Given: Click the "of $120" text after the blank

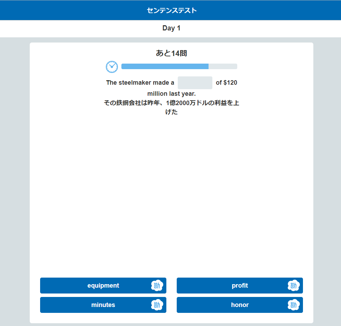Looking at the screenshot, I should 227,83.
